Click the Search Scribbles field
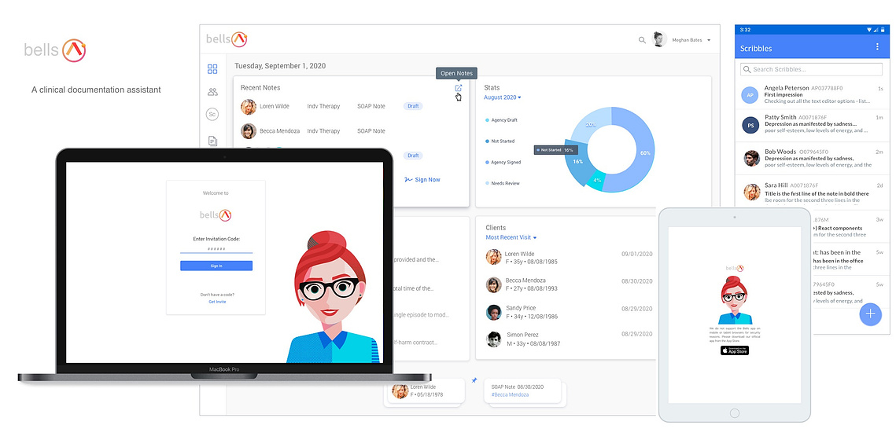 pos(811,69)
